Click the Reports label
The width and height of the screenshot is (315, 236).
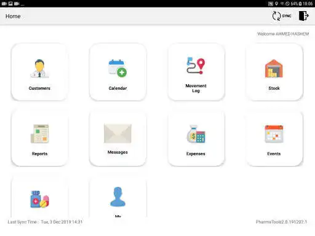[39, 154]
